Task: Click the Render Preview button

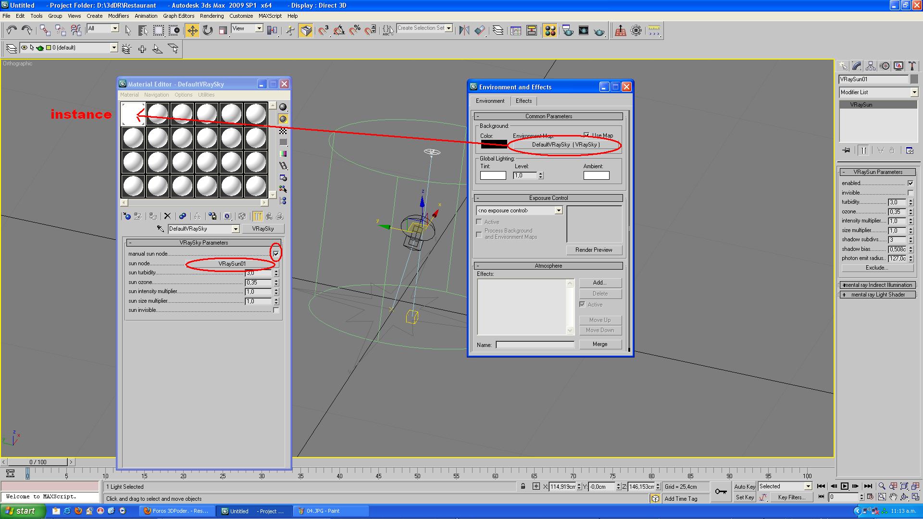Action: [594, 250]
